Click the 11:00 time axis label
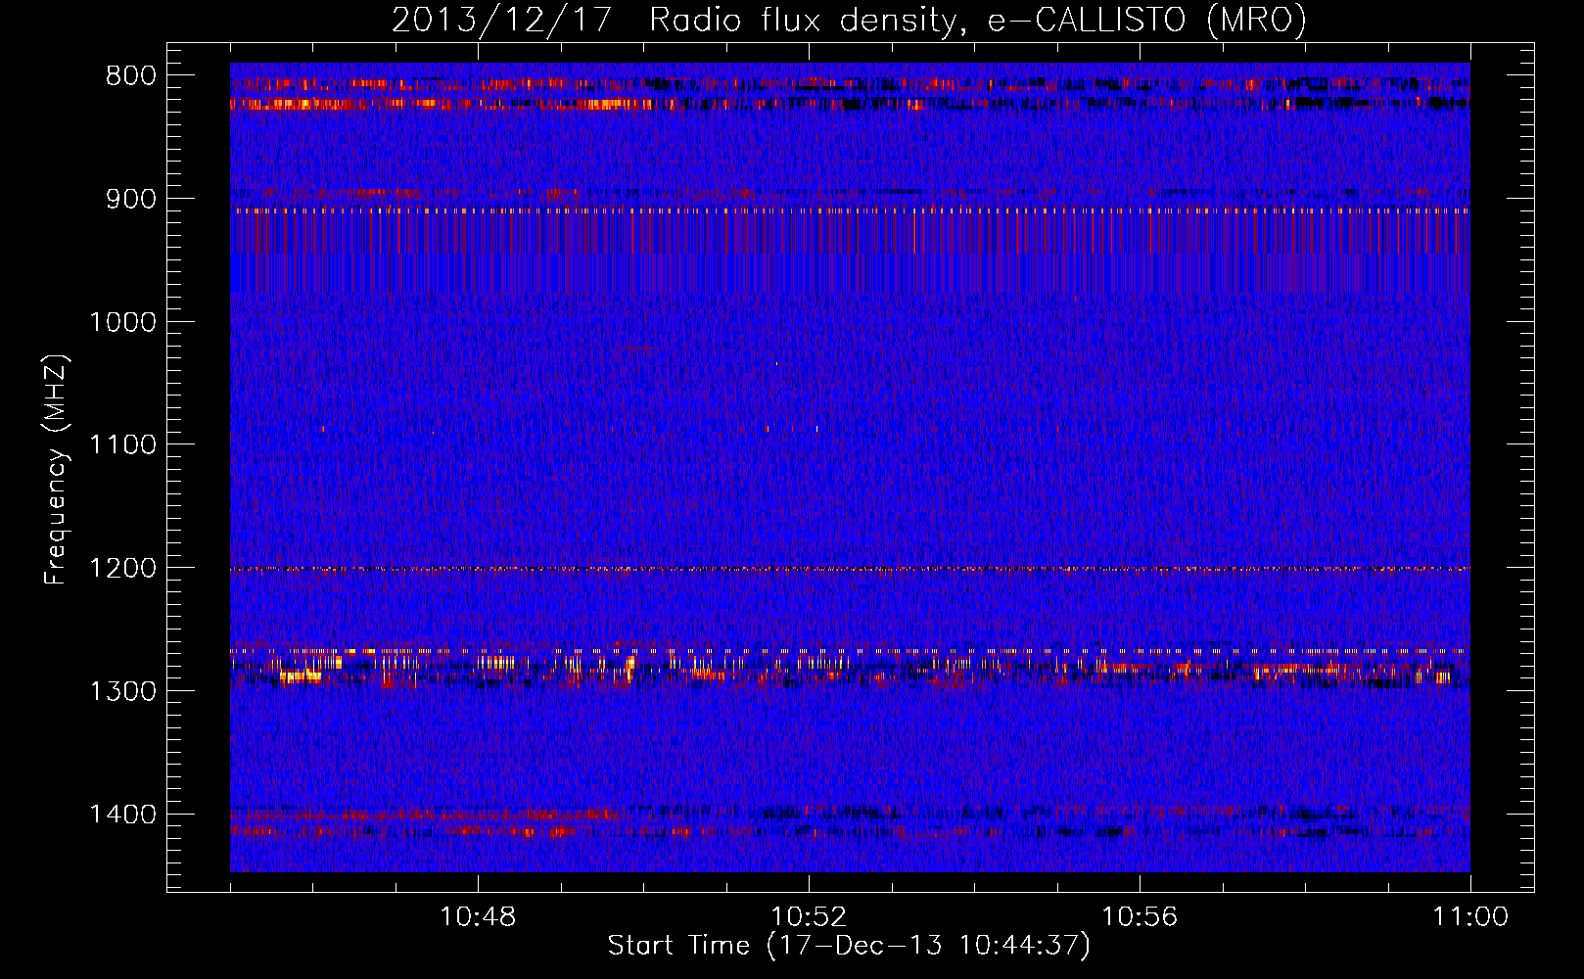 point(1470,917)
